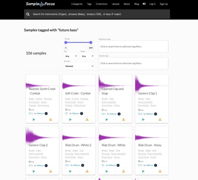Click the right tempo slider handle
This screenshot has height=180, width=198.
pos(91,42)
